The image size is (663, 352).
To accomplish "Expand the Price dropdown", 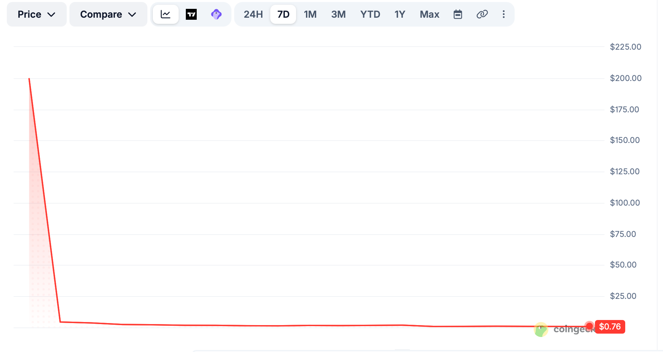I will [37, 14].
